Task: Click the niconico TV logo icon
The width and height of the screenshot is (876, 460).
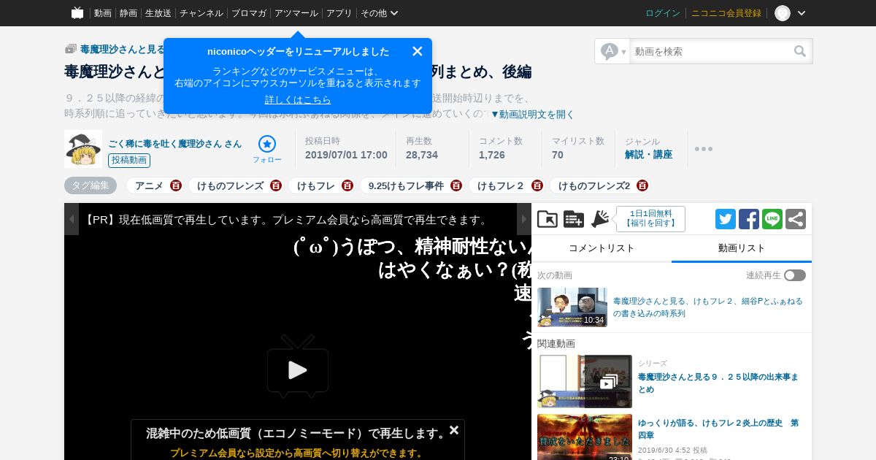Action: click(x=77, y=13)
